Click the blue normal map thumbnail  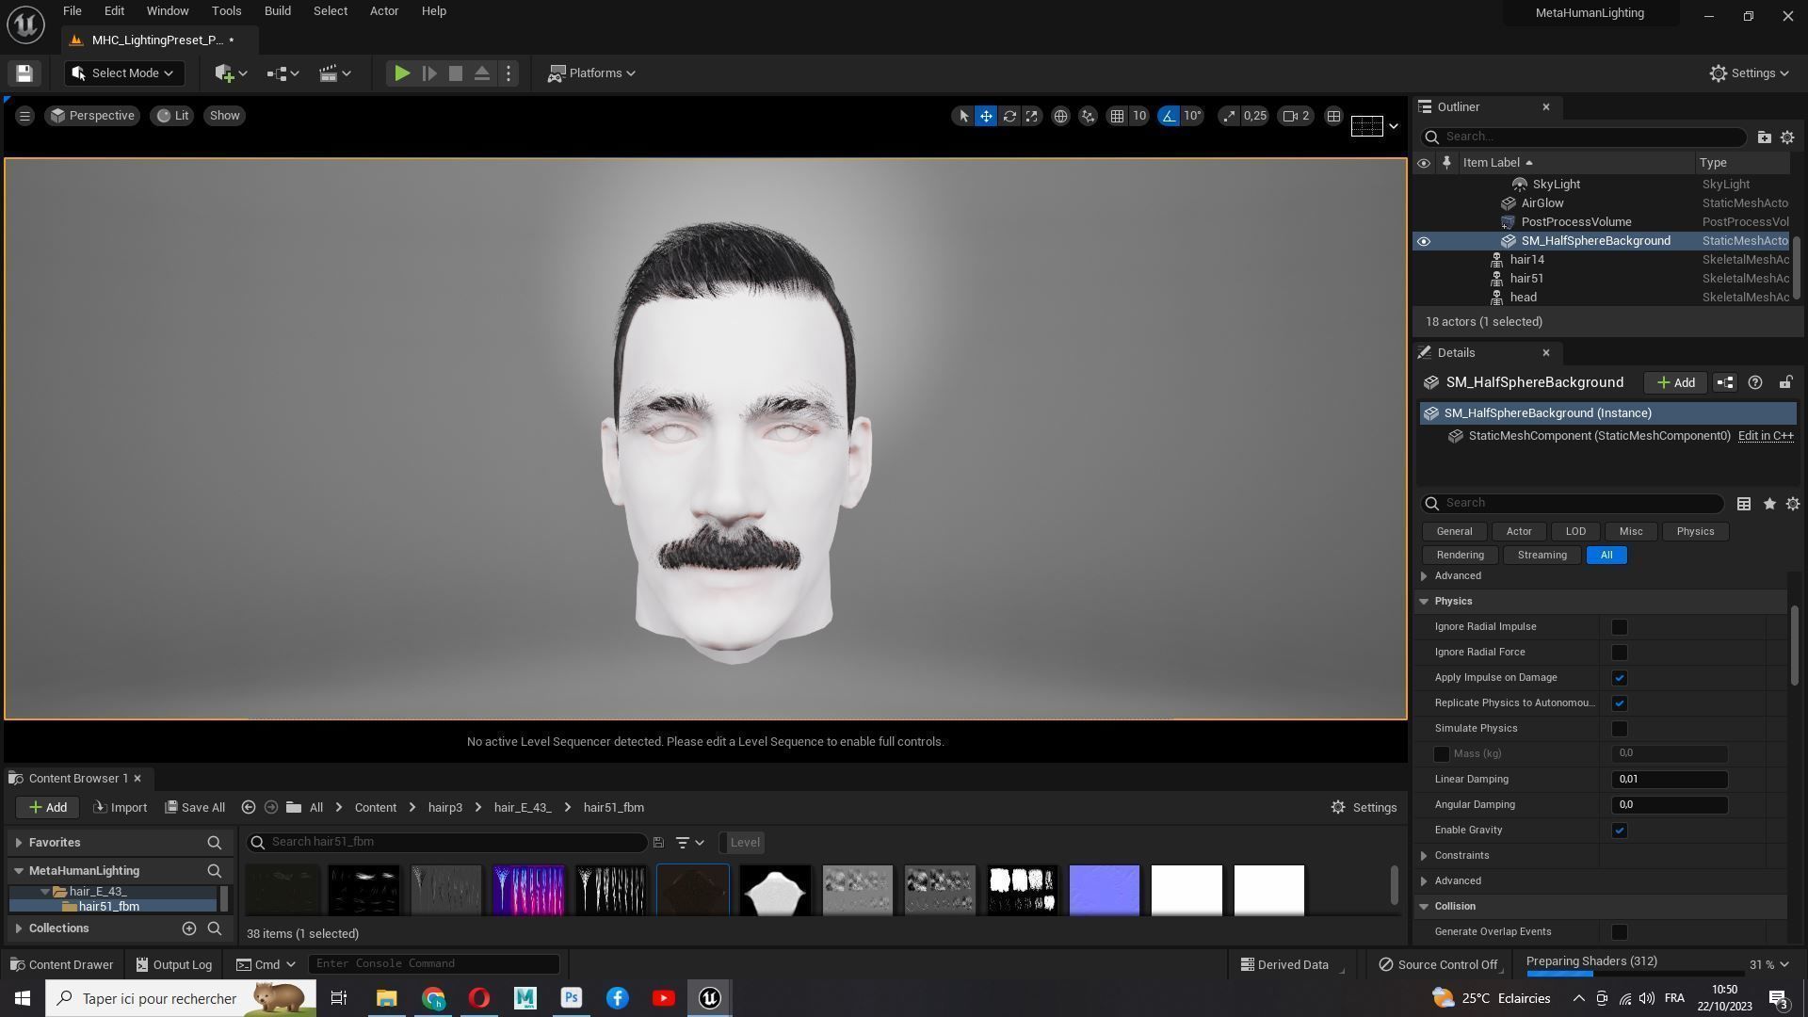[x=1105, y=890]
